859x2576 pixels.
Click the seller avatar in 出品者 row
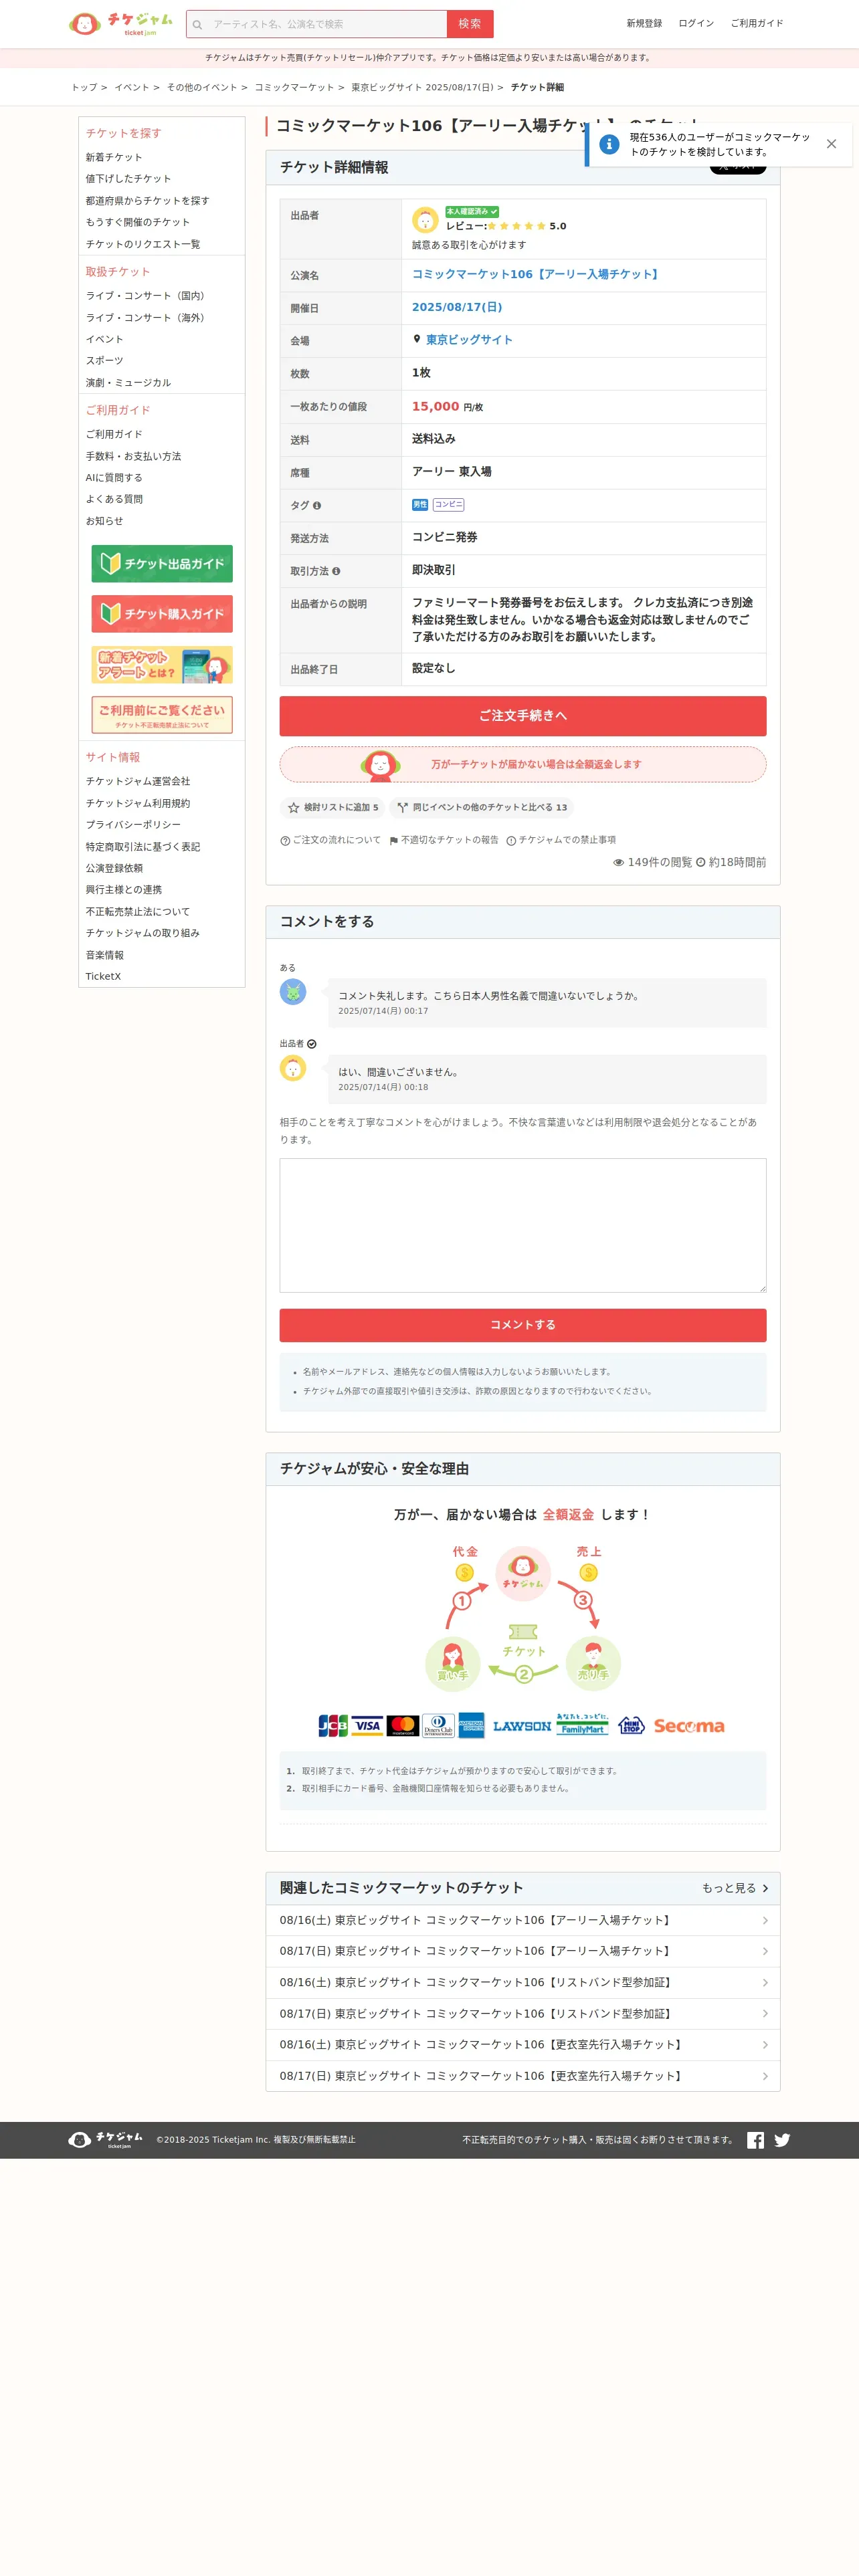coord(425,220)
